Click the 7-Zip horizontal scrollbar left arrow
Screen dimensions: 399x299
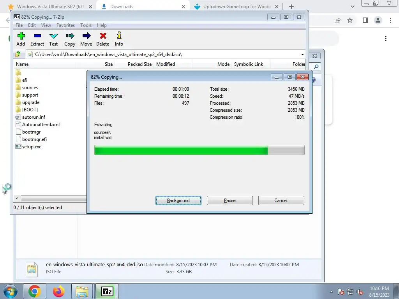(x=17, y=198)
